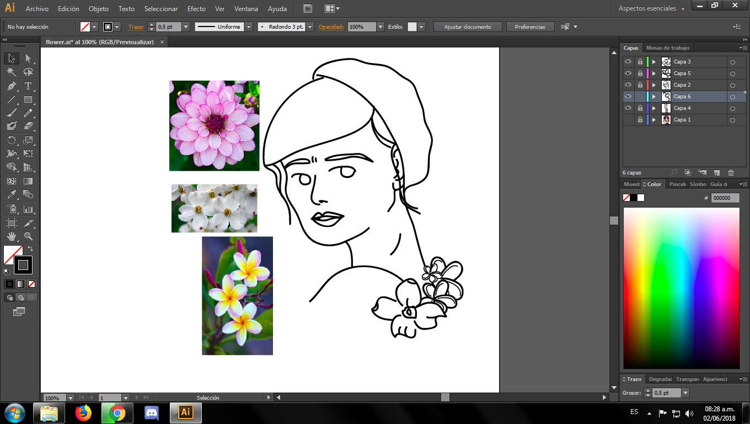Open the Opacidad percentage dropdown

pyautogui.click(x=381, y=26)
